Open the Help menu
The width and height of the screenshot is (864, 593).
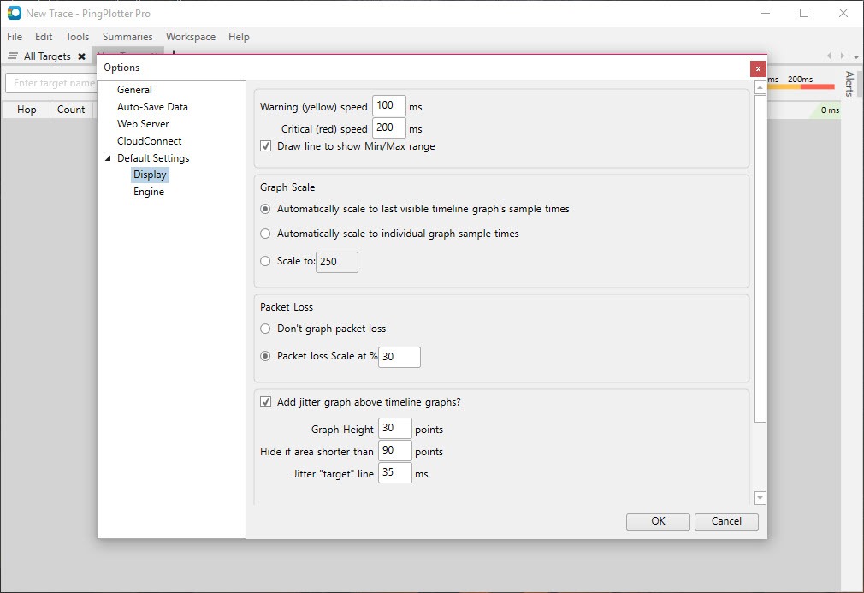(x=239, y=37)
